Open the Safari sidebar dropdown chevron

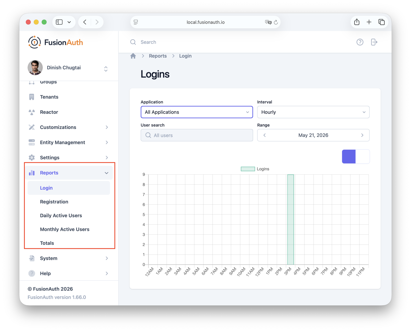[x=69, y=22]
